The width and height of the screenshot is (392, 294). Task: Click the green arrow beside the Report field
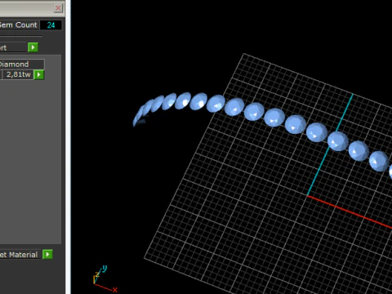point(33,47)
